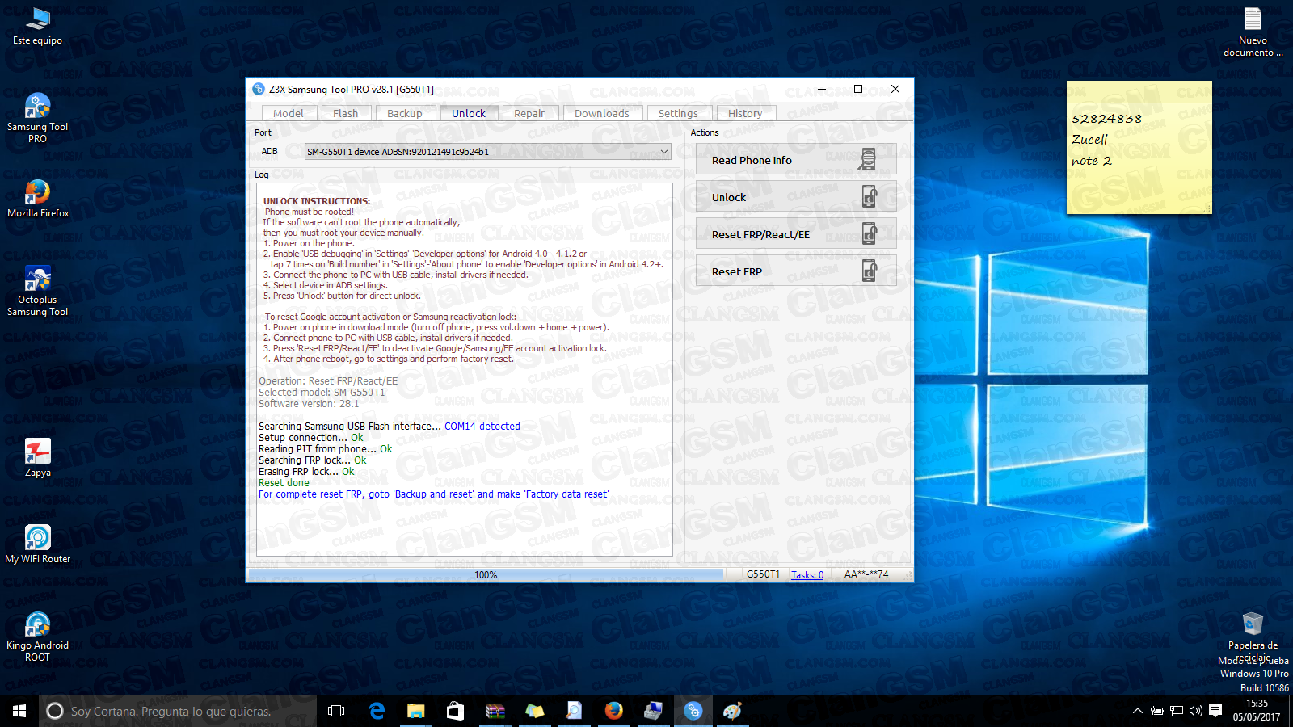Switch to Firefox in taskbar
The image size is (1293, 727).
(x=614, y=711)
